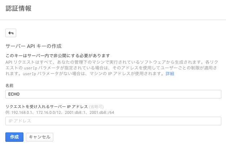Open the 詳細 link
The image size is (226, 145).
170,74
